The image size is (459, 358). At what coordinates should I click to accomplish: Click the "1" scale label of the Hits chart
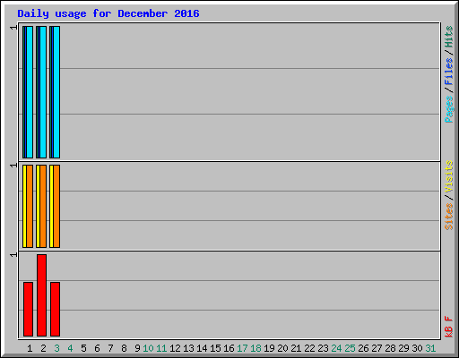(x=13, y=28)
